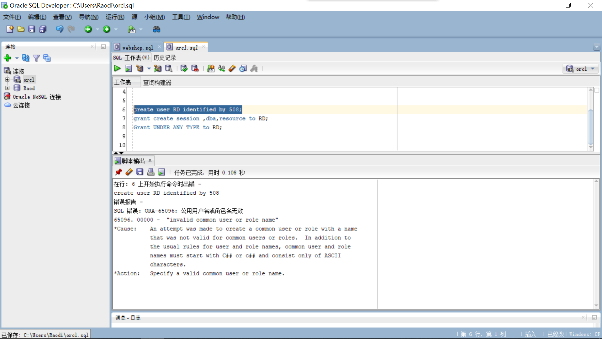Screen dimensions: 602x339
Task: Open the SQL History icon
Action: pos(243,68)
